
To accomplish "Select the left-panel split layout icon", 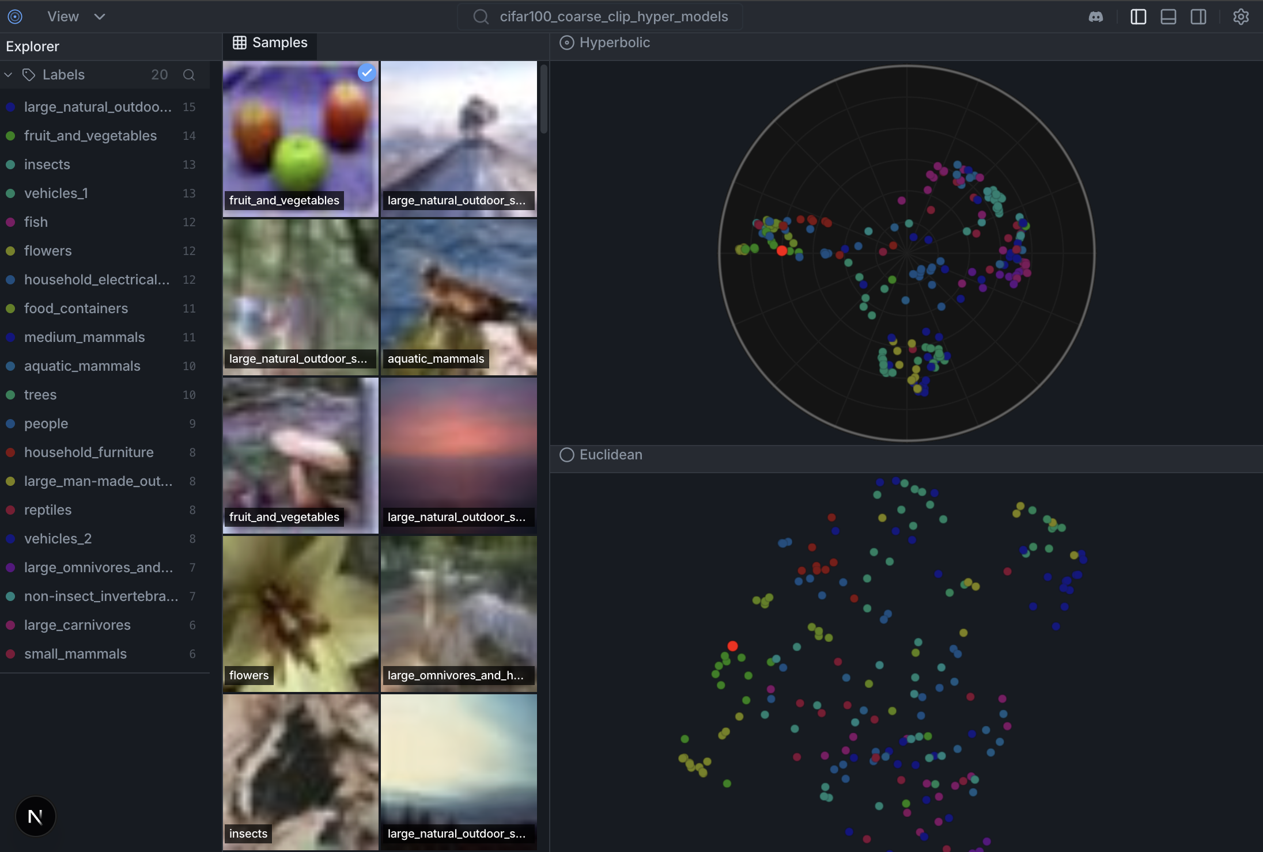I will pos(1139,17).
